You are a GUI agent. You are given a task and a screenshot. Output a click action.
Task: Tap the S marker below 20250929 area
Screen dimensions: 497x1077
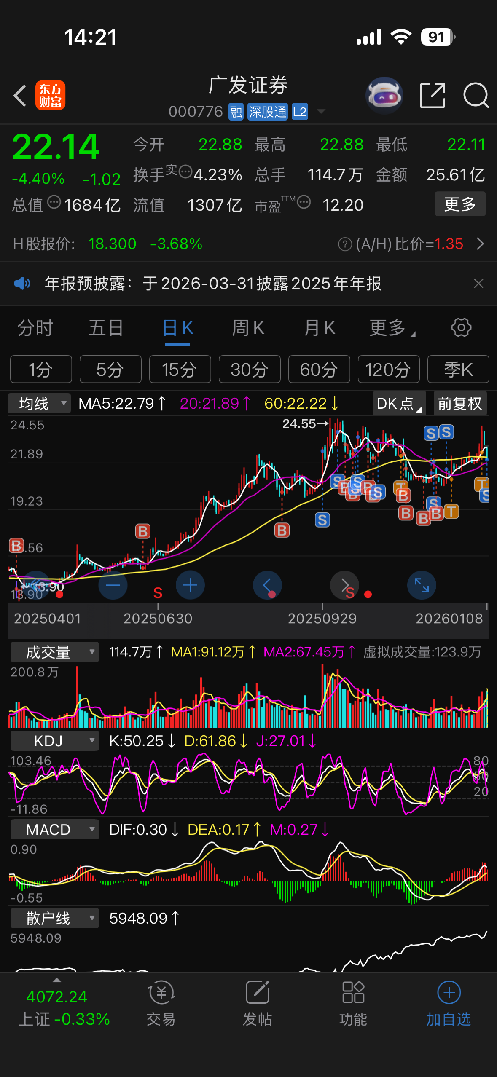click(322, 520)
